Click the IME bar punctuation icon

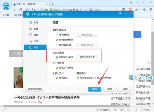click(143, 78)
